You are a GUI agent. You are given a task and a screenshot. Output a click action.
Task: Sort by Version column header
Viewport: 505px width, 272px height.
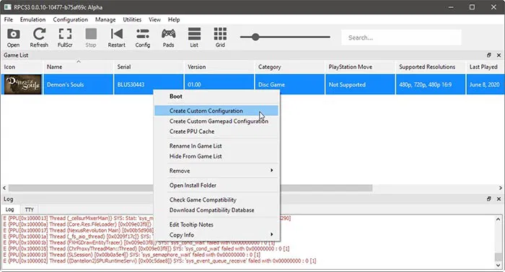tap(219, 67)
